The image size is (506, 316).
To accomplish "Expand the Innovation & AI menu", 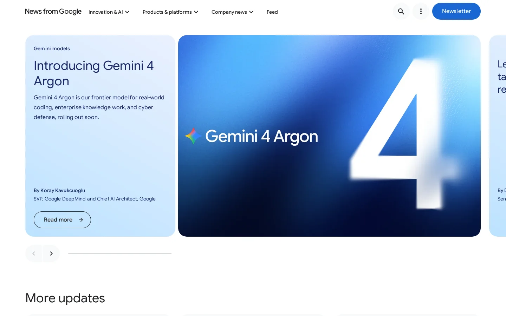I will click(109, 12).
